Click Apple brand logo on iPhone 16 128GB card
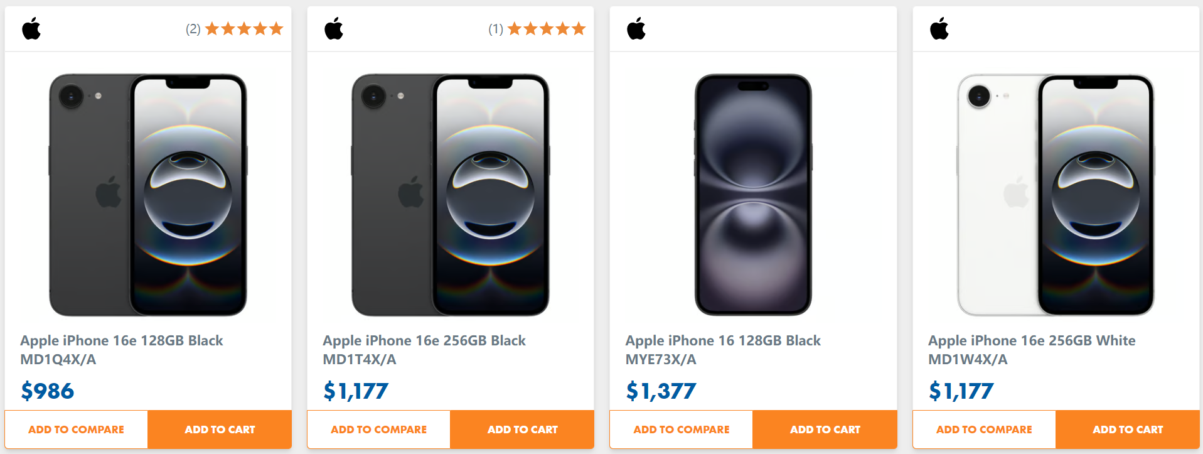Image resolution: width=1203 pixels, height=454 pixels. [x=636, y=29]
